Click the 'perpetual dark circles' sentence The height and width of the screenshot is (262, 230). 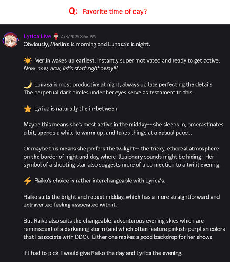[x=108, y=93]
